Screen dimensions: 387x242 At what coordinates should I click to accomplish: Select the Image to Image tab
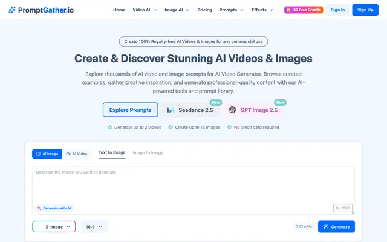click(148, 153)
